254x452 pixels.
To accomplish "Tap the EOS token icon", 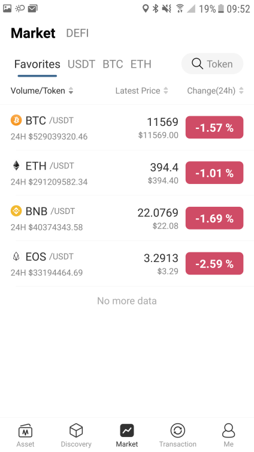I will [x=16, y=256].
